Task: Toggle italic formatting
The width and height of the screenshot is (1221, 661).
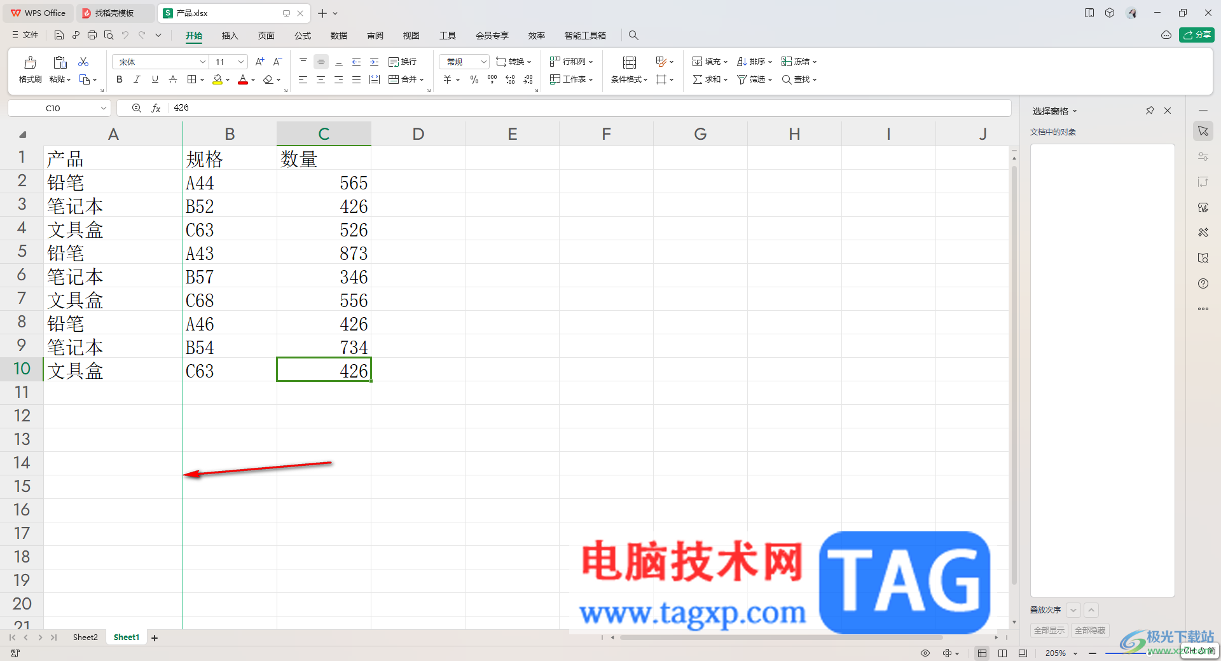Action: point(137,79)
